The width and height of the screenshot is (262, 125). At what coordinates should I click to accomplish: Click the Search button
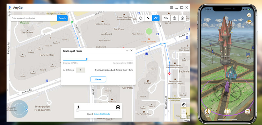tap(62, 18)
